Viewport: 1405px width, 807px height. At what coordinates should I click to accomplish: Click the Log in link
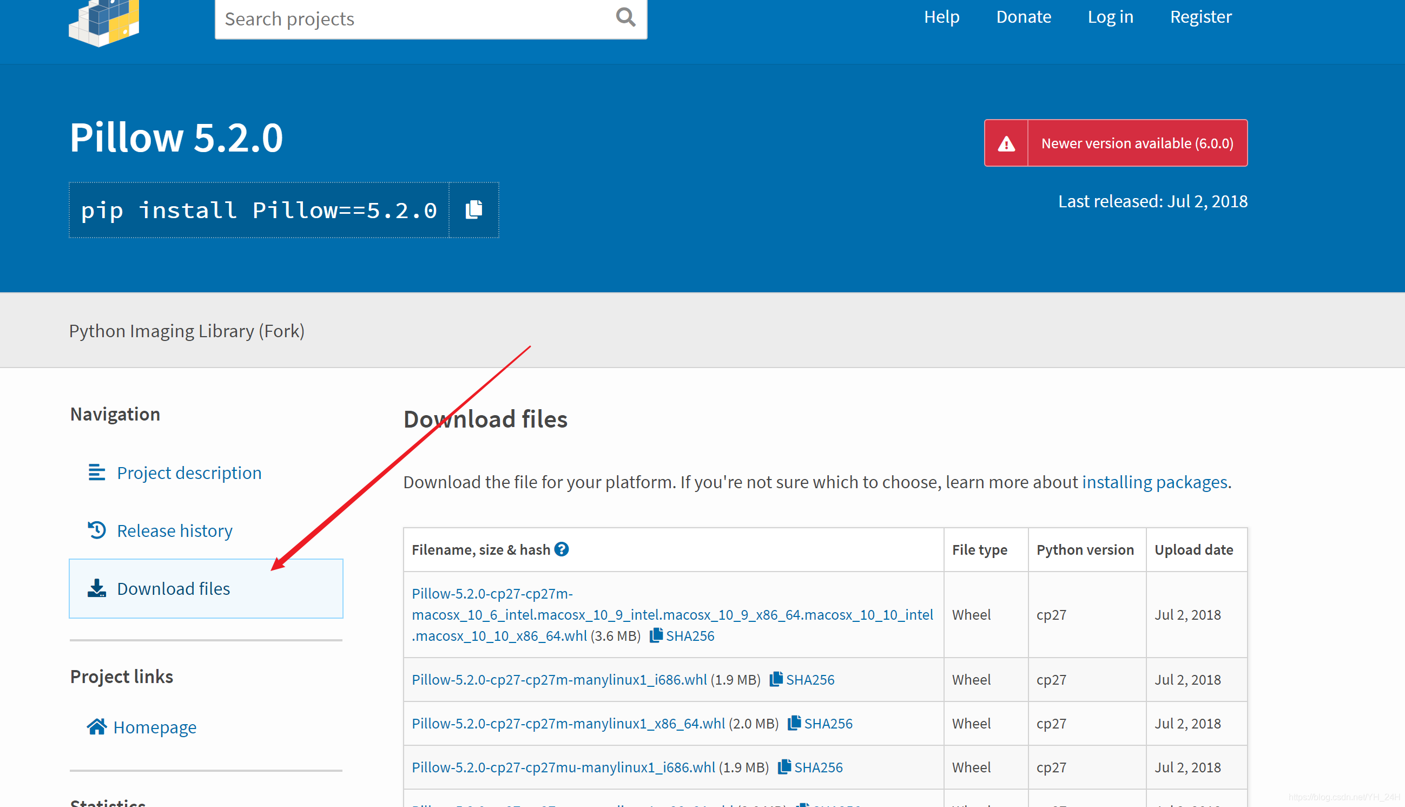[x=1111, y=17]
